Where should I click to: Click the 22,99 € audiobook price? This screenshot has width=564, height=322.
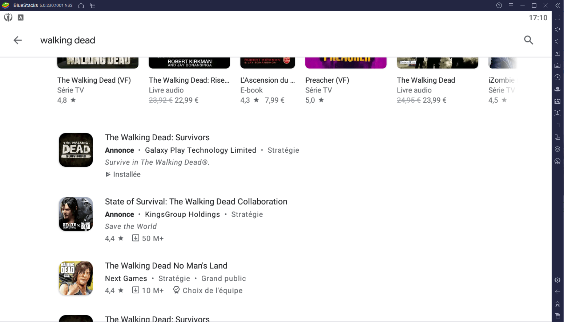pyautogui.click(x=186, y=100)
